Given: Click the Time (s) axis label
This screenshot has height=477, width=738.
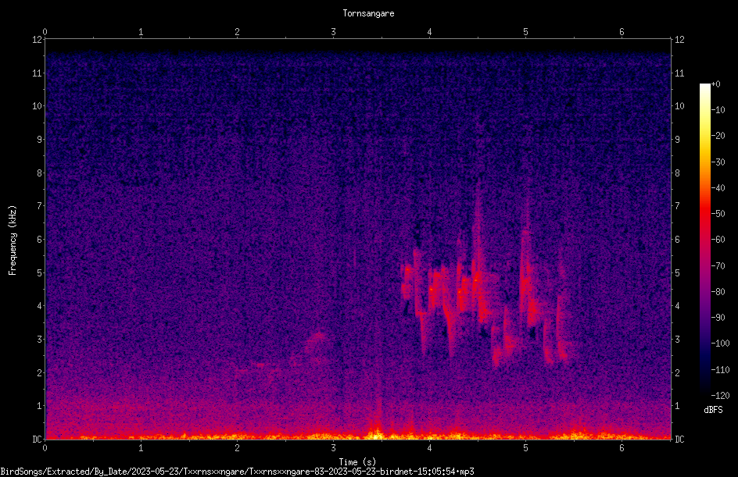Looking at the screenshot, I should click(x=357, y=462).
